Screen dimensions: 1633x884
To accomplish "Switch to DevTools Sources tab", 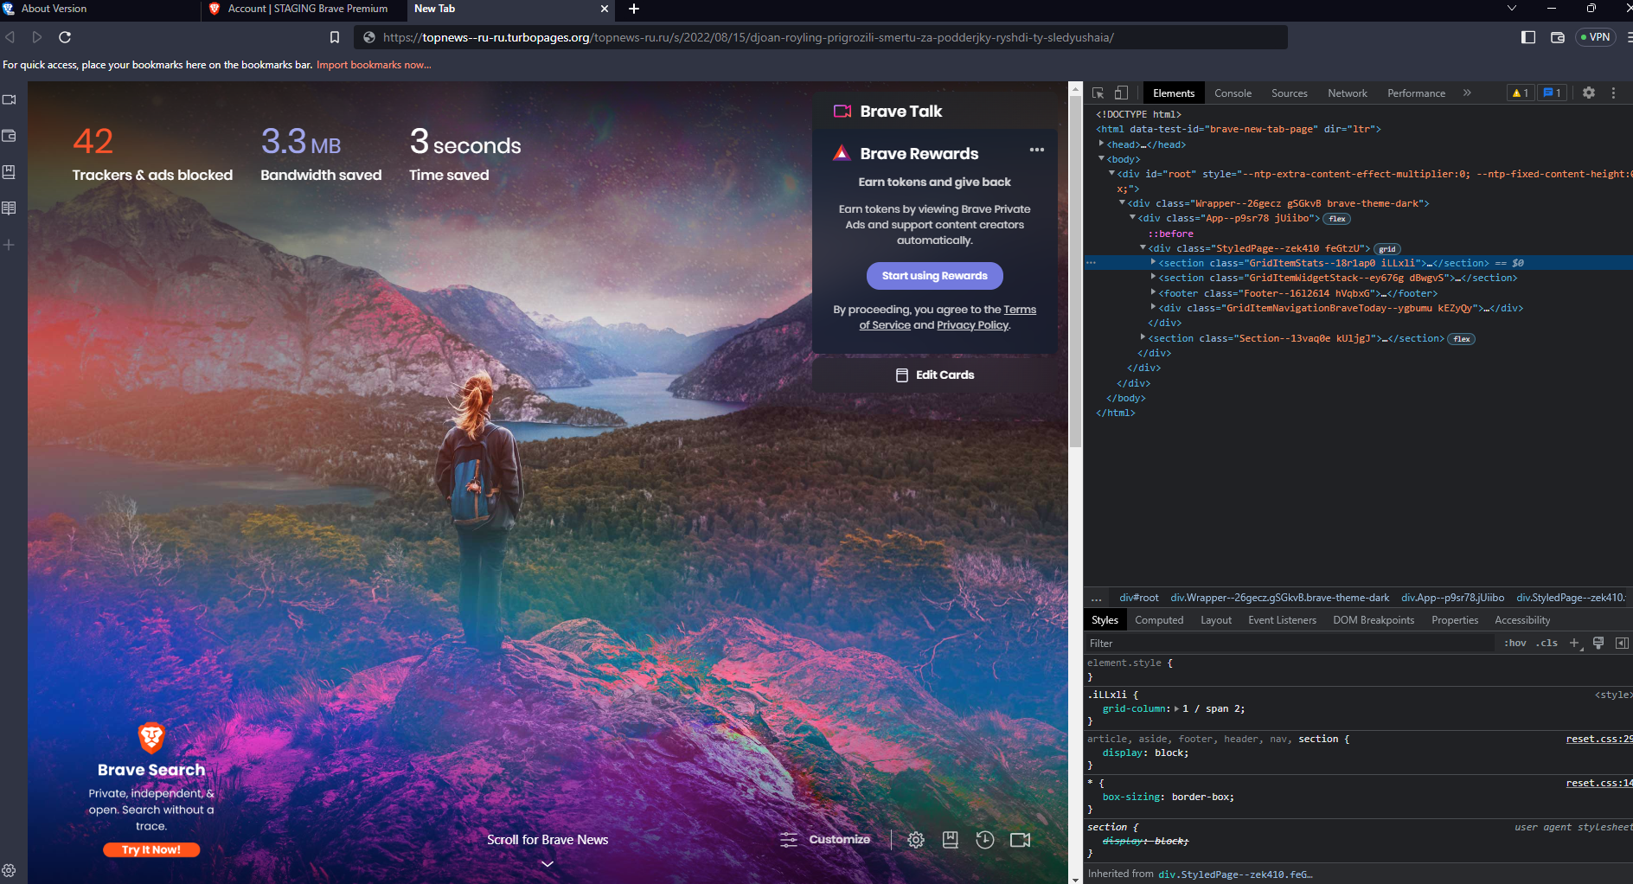I will (1289, 93).
